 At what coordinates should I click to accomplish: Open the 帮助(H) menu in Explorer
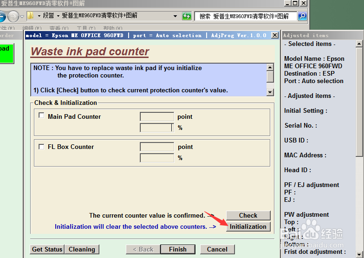(113, 28)
